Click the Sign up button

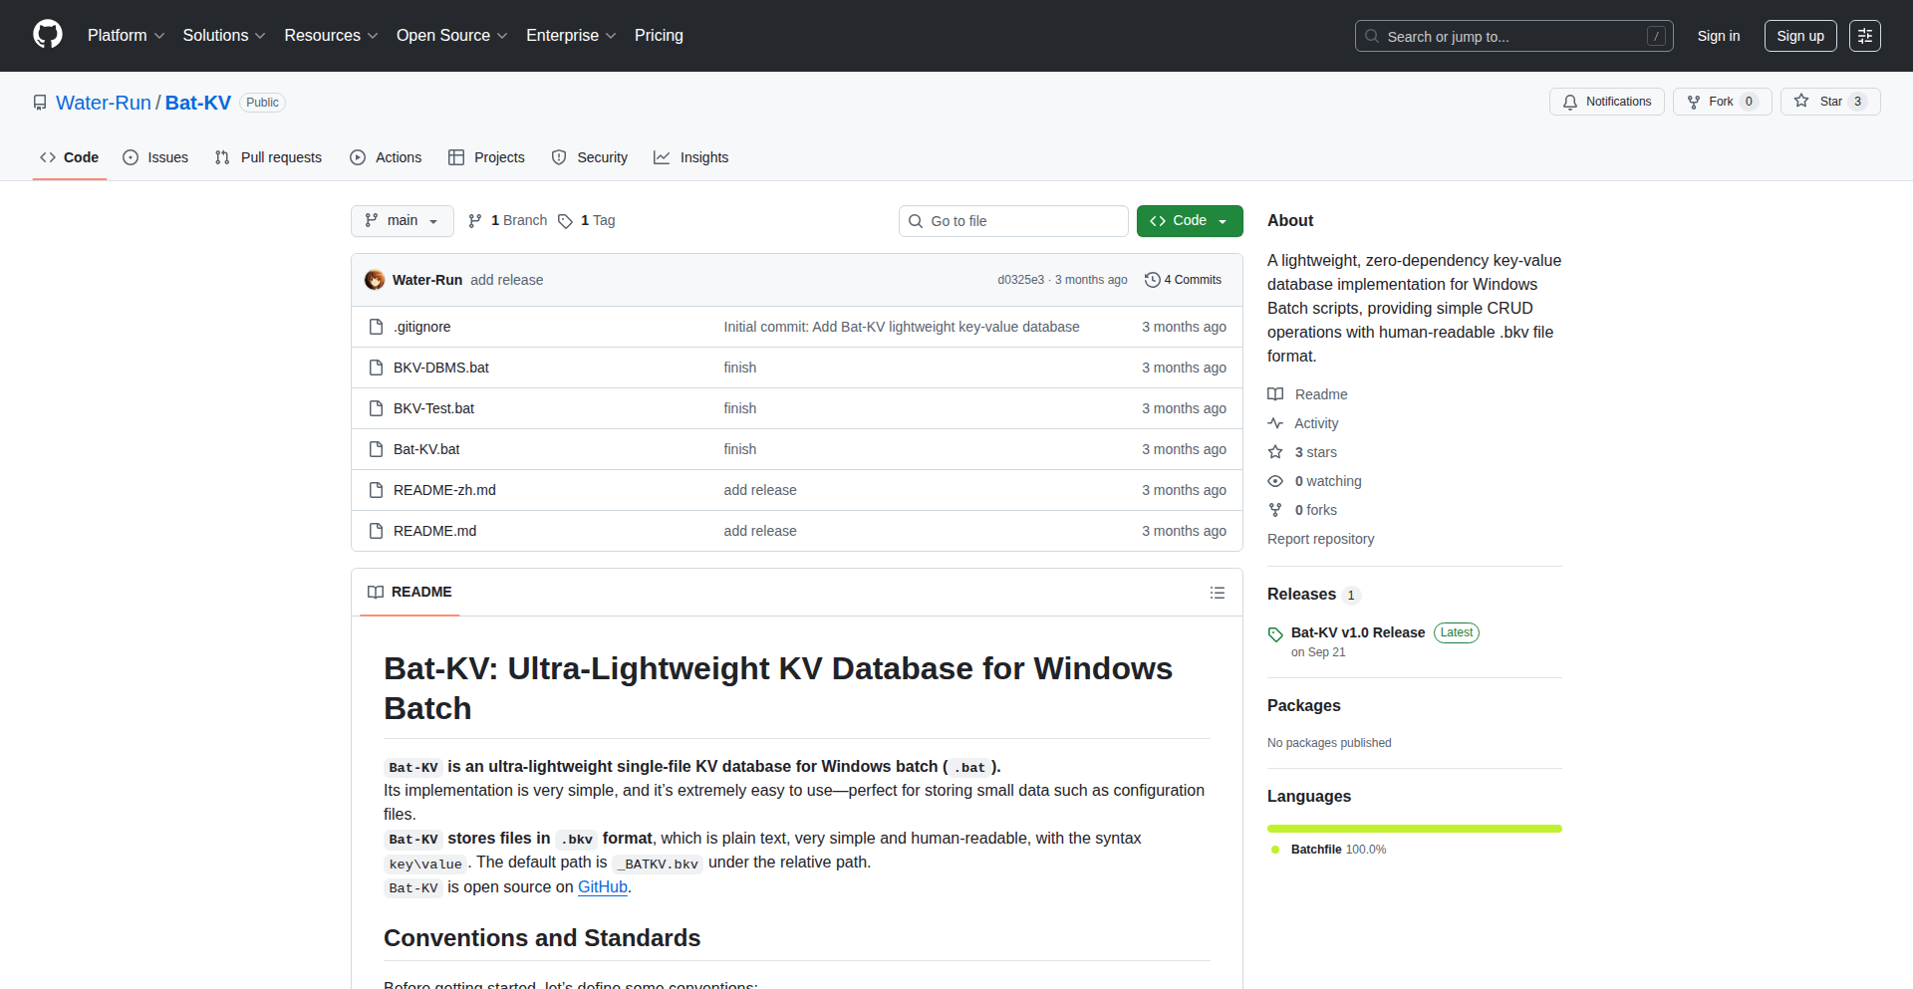click(1800, 36)
